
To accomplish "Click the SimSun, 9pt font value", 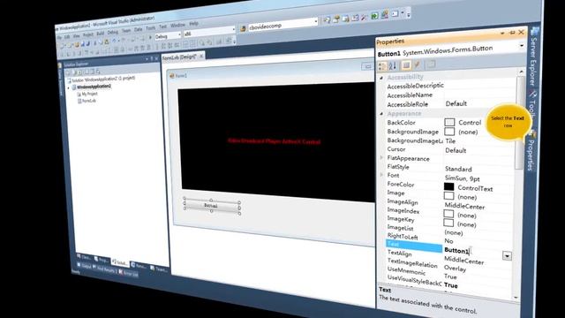I will coord(463,178).
